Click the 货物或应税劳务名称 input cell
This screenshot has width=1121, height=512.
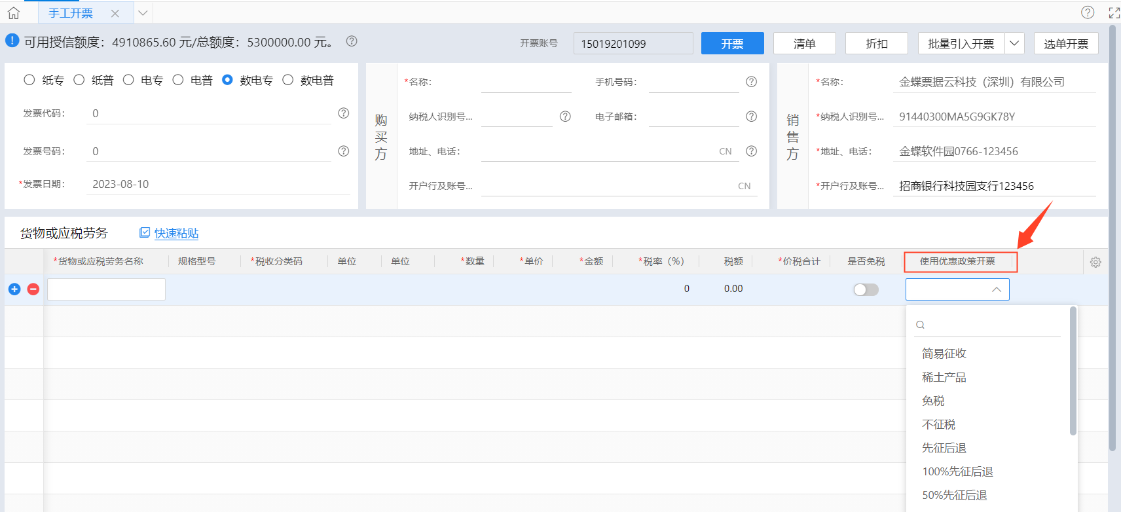pos(106,289)
